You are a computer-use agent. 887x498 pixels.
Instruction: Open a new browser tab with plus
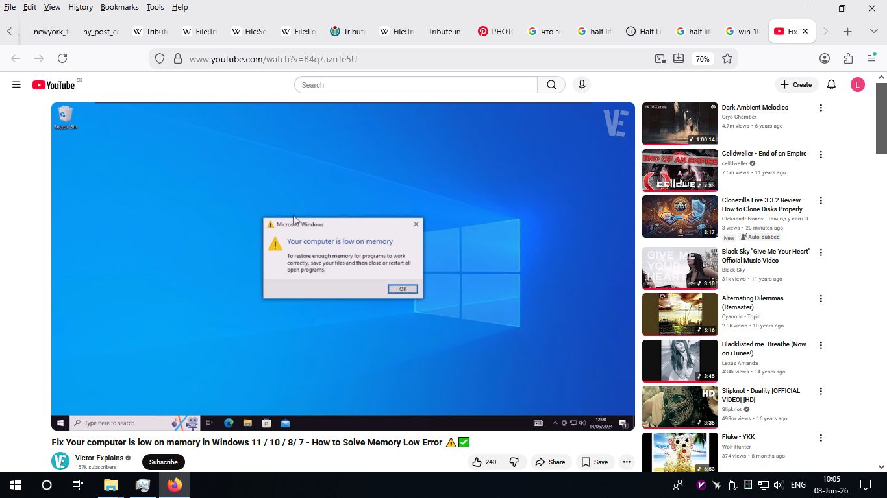[847, 31]
